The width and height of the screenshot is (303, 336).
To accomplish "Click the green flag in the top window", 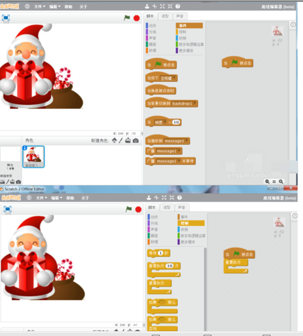I will point(127,18).
